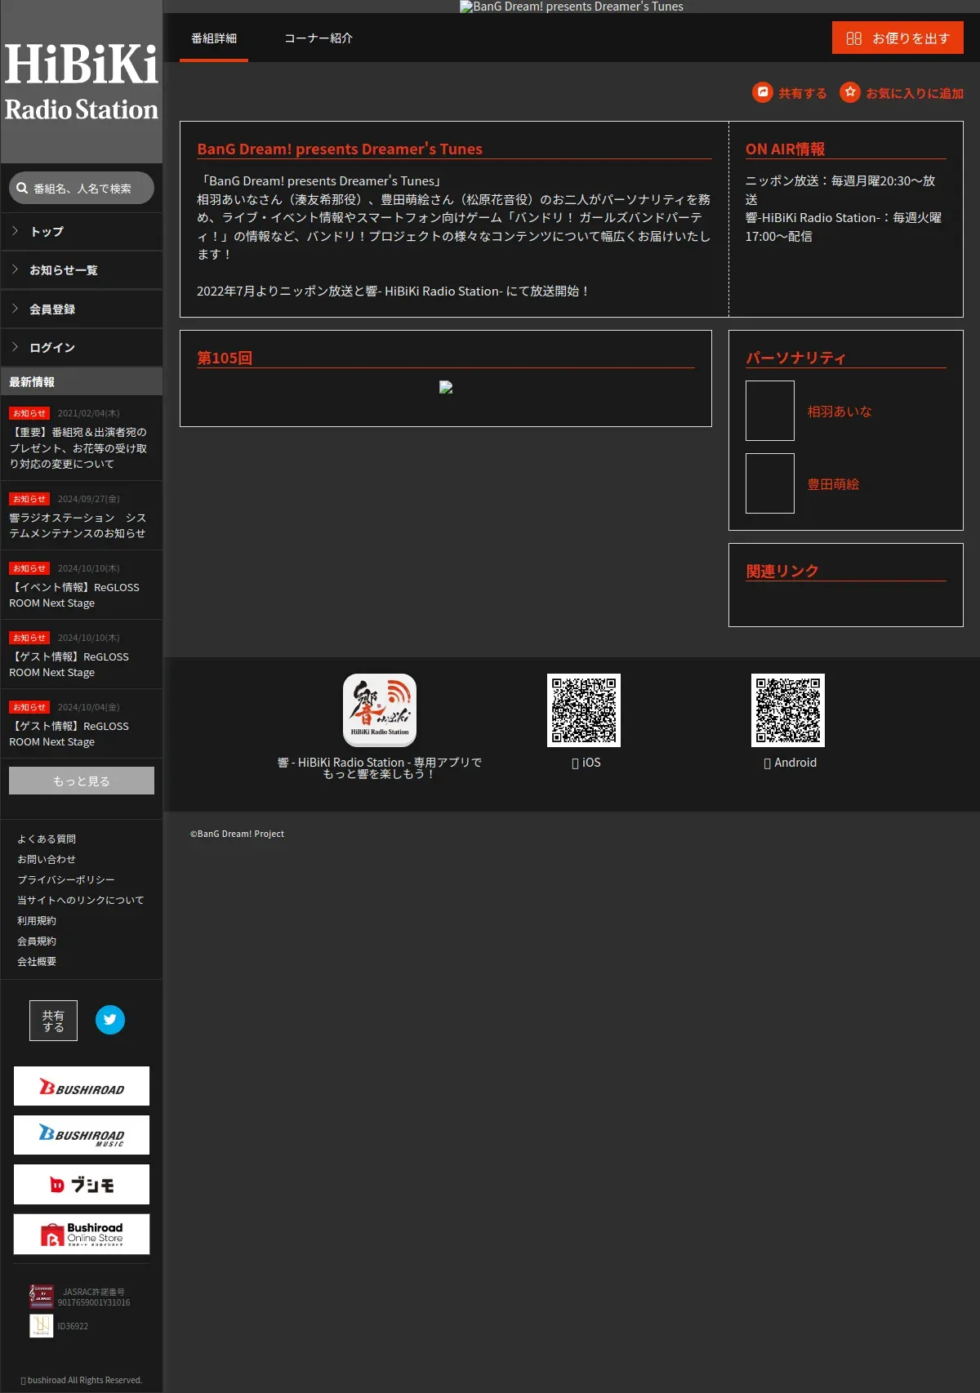The image size is (980, 1393).
Task: Open the Bushiroad Online Store banner
Action: (82, 1234)
